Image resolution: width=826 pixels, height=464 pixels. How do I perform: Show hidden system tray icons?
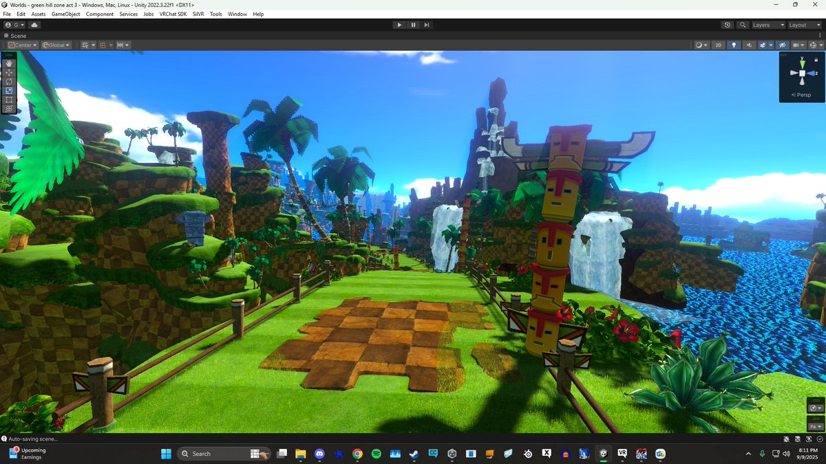[748, 454]
